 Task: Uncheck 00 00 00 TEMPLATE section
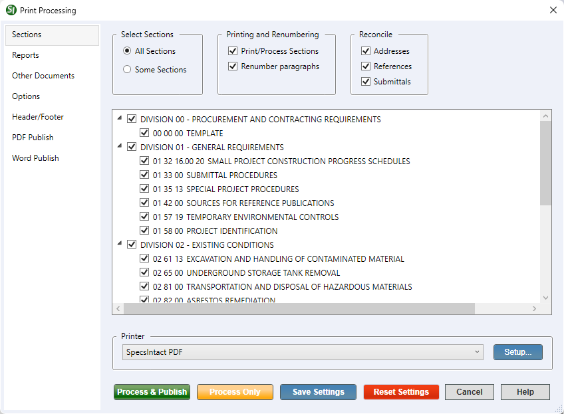(144, 133)
